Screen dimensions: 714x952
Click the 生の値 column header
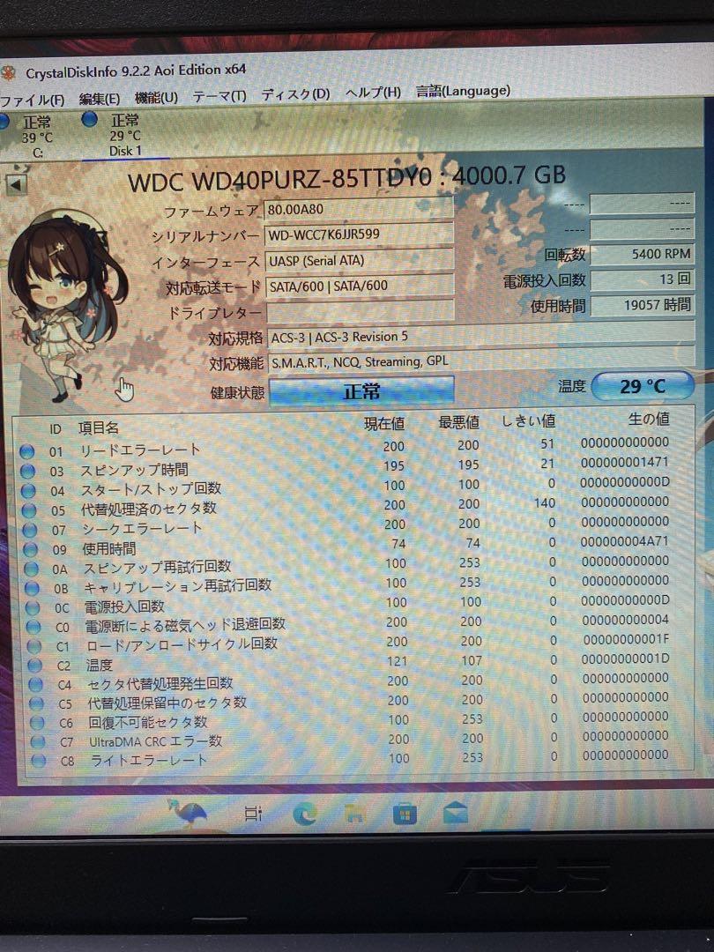[x=649, y=419]
